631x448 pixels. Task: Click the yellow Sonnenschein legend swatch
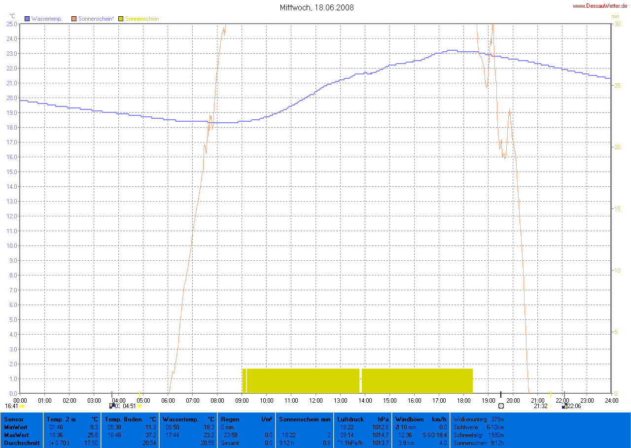(121, 19)
